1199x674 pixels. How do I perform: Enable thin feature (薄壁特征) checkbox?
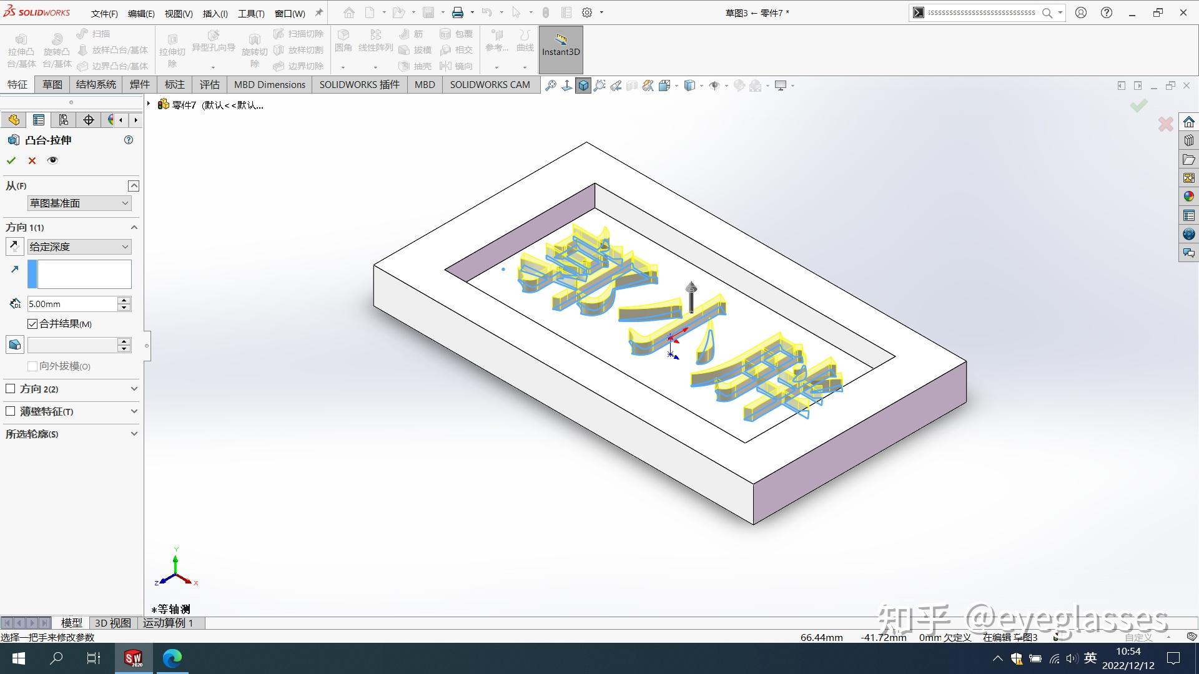click(x=11, y=411)
